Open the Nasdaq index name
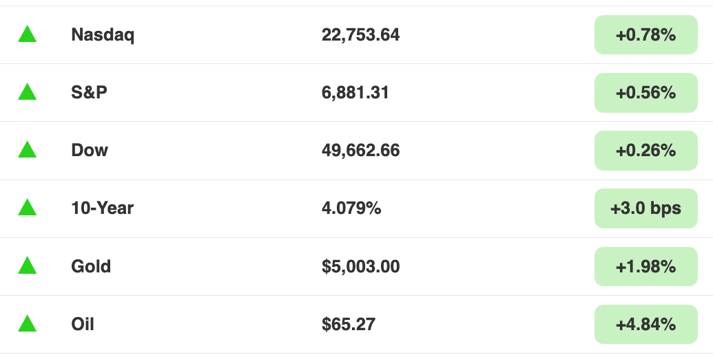This screenshot has width=713, height=357. (x=103, y=35)
